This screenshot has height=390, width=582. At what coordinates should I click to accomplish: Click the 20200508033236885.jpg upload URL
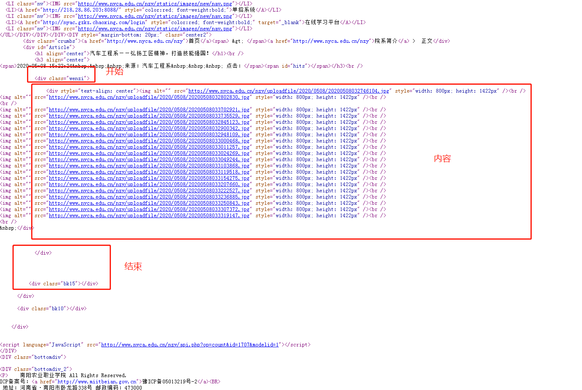click(149, 197)
